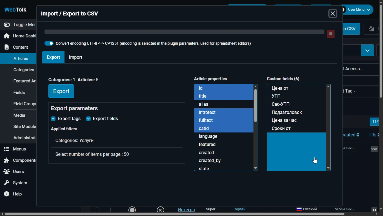Viewport: 383px width, 216px height.
Task: Click the Help info icon
Action: tap(7, 194)
